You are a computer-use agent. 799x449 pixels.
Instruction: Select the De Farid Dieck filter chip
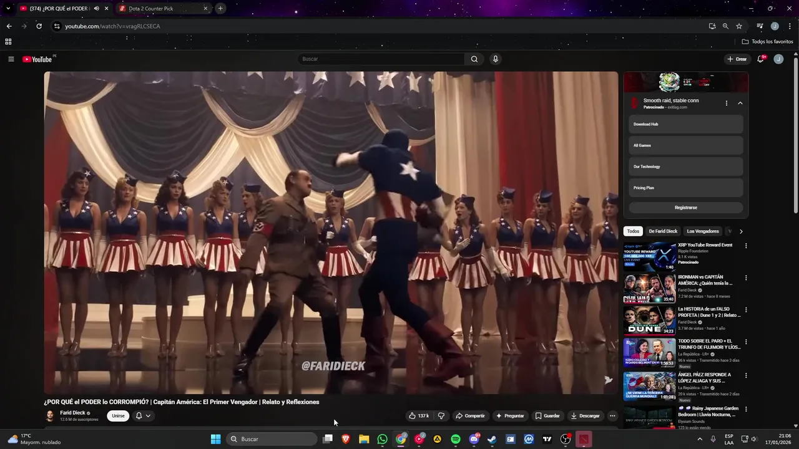click(x=663, y=231)
